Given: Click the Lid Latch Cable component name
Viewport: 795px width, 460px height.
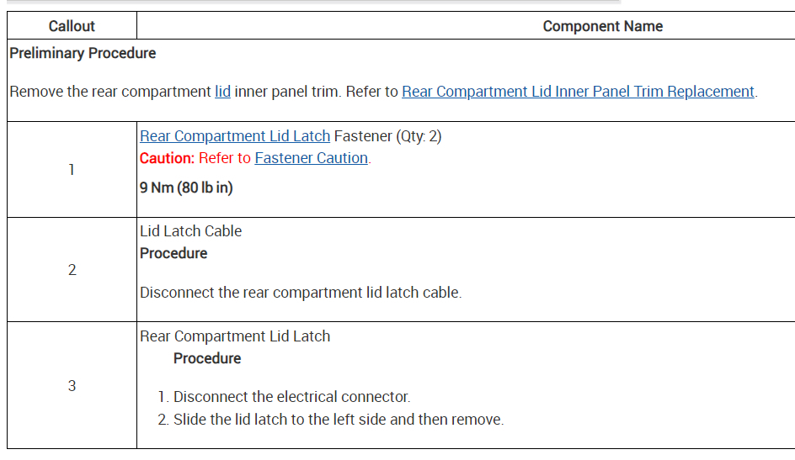Looking at the screenshot, I should pyautogui.click(x=190, y=231).
